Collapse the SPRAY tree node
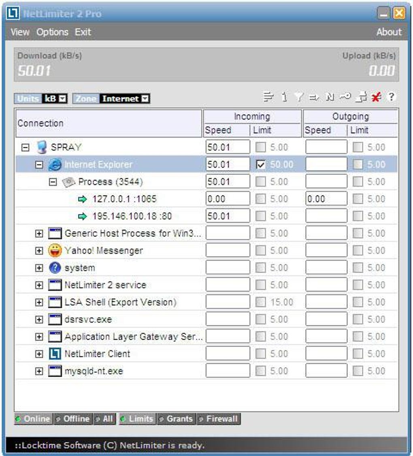The height and width of the screenshot is (456, 413). pyautogui.click(x=25, y=147)
